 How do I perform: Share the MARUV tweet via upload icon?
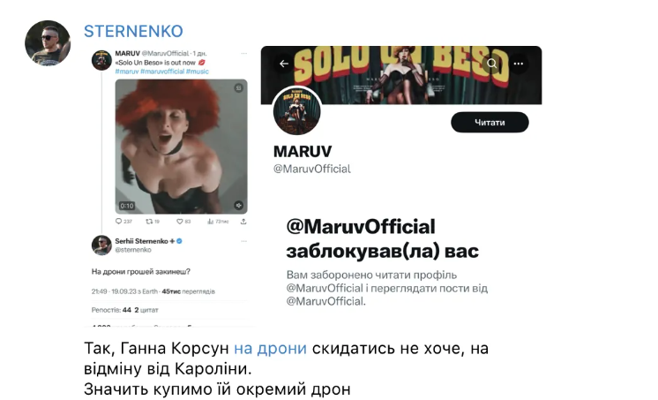click(x=243, y=221)
